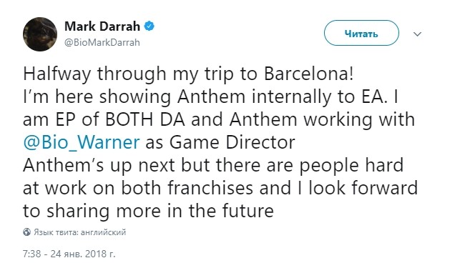450x268 pixels.
Task: Click the word sharing on the last line
Action: click(78, 212)
